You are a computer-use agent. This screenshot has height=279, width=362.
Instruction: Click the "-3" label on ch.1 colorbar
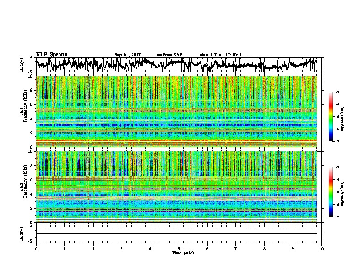(337, 92)
